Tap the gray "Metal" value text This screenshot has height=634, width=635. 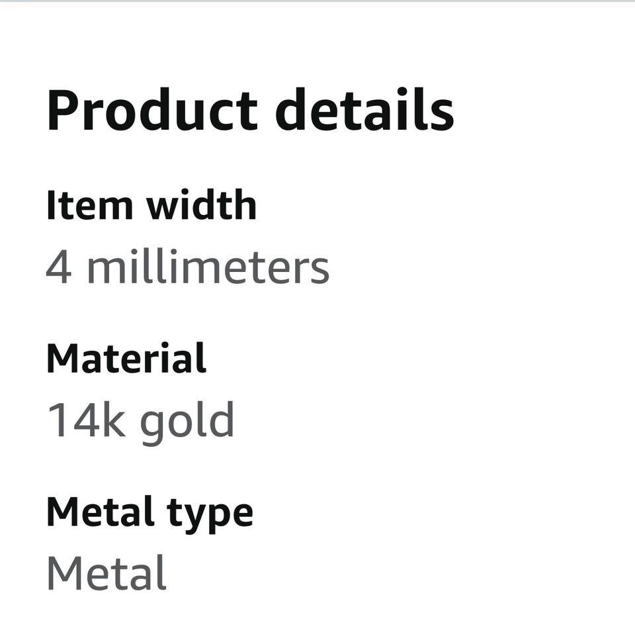click(106, 574)
